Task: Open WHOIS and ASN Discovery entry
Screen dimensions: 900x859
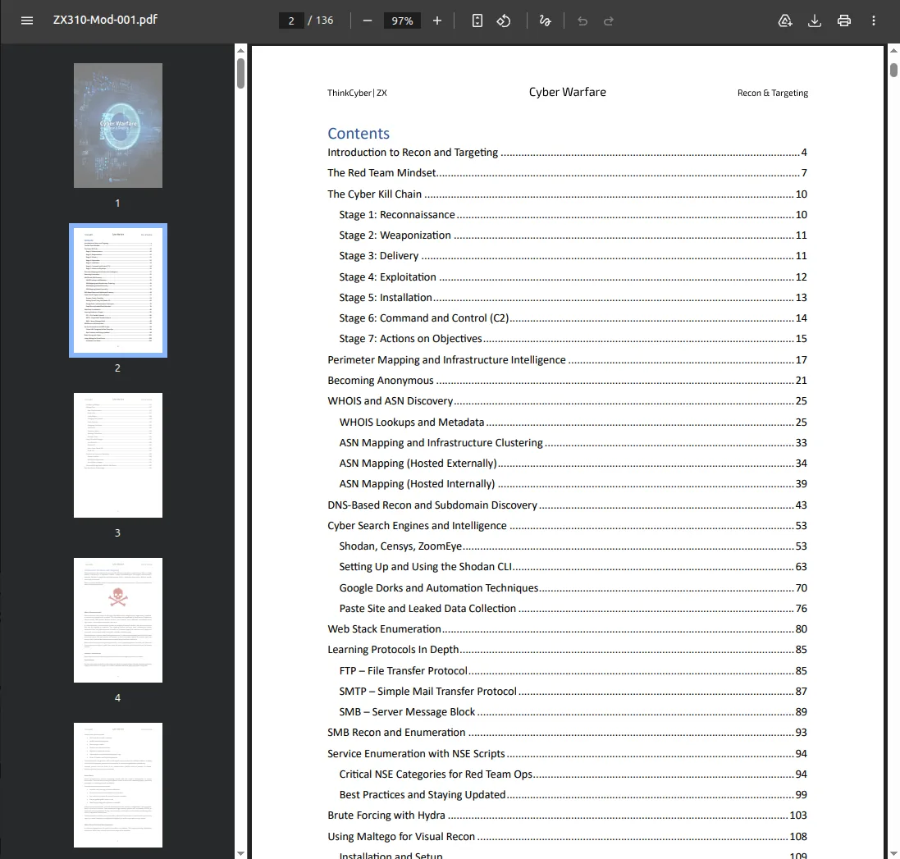Action: 567,401
